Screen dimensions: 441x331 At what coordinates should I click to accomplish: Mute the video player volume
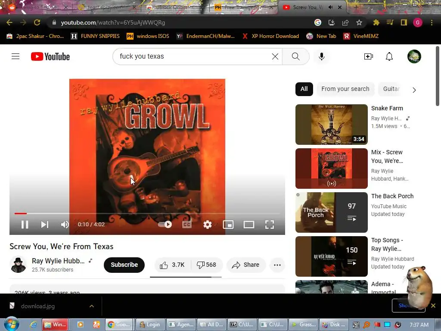click(x=65, y=224)
